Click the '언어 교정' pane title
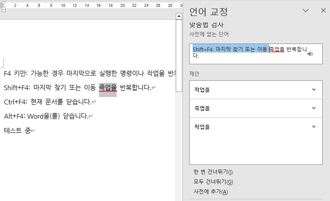 point(208,12)
